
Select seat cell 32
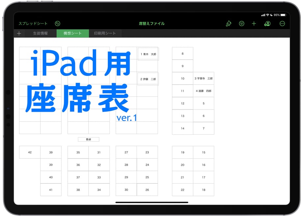pyautogui.click(x=99, y=165)
